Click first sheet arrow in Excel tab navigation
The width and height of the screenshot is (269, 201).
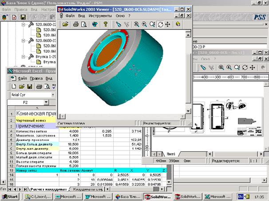tap(10, 189)
